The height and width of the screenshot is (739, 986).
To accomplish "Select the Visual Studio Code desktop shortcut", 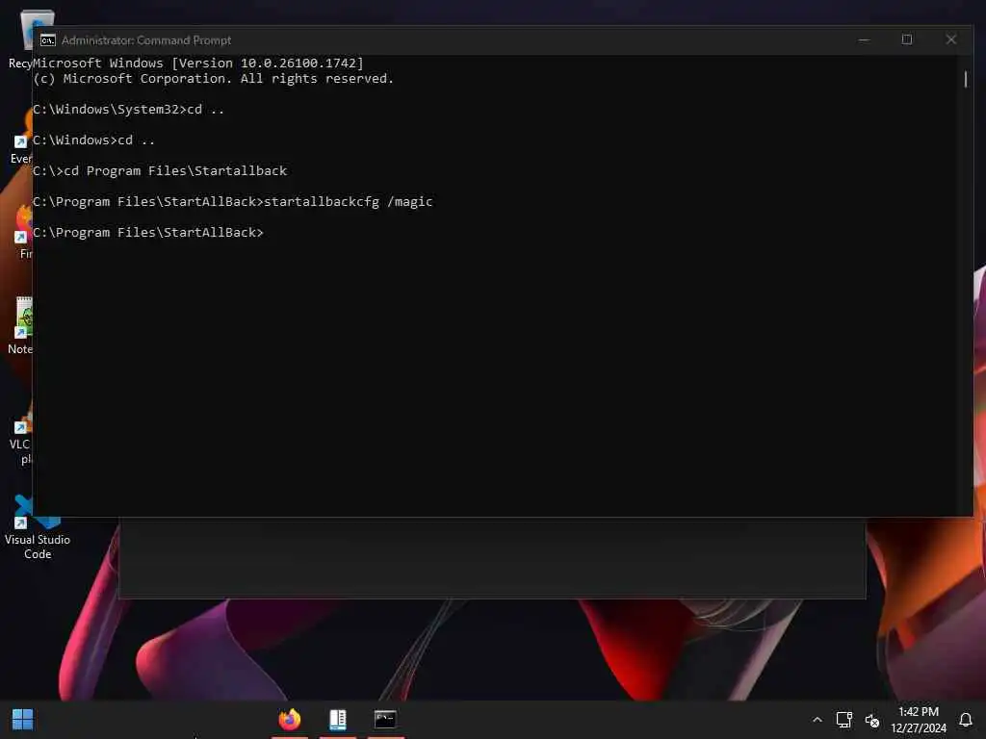I will tap(38, 528).
